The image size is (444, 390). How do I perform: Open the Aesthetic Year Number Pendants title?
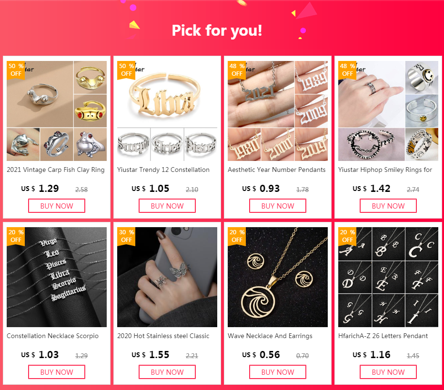pos(277,170)
